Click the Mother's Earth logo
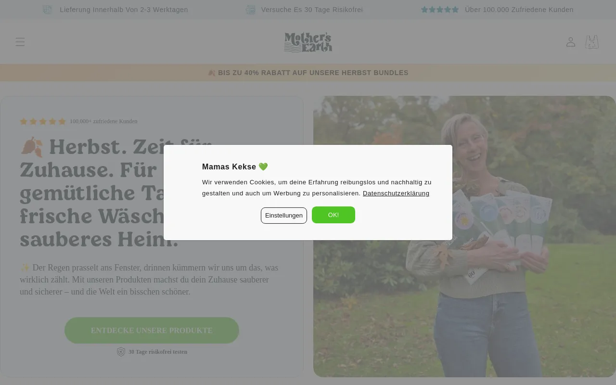Screen dimensions: 616x385 308,42
